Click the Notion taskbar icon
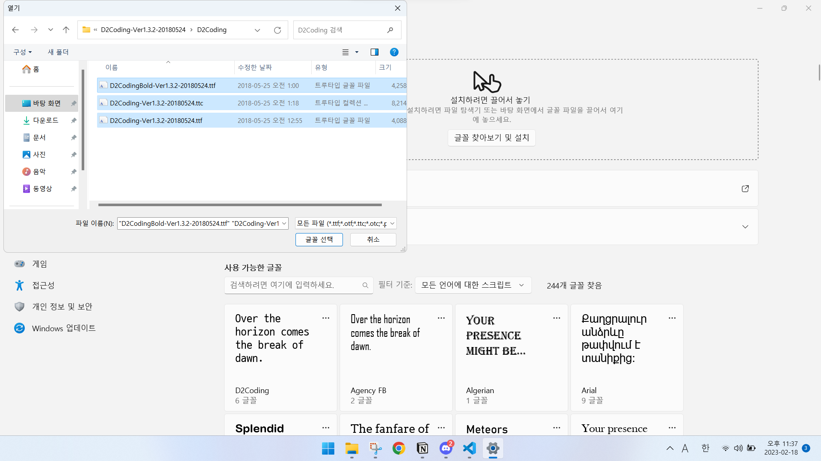821x461 pixels. point(422,448)
